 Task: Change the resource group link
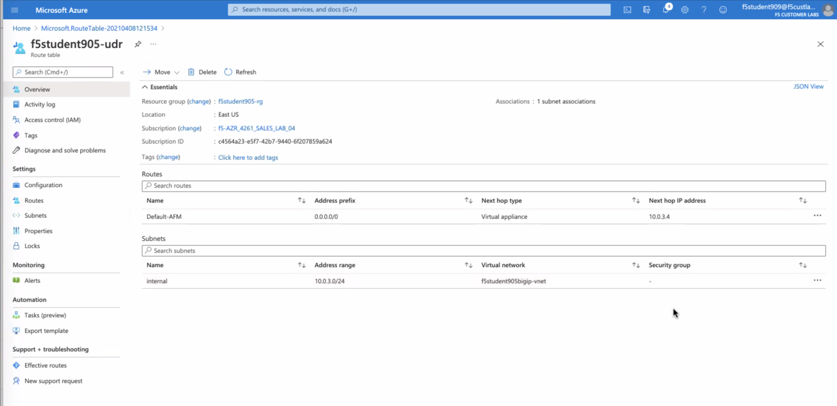[x=199, y=101]
